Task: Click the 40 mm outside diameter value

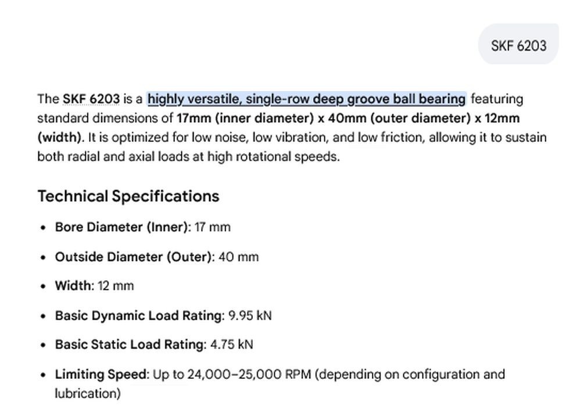Action: 239,257
